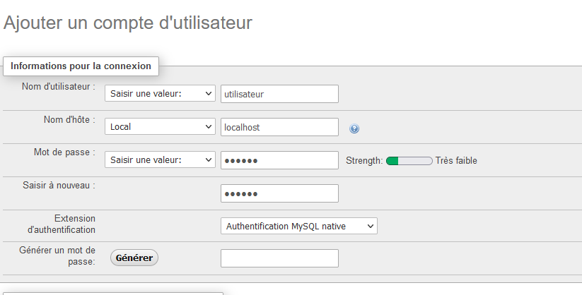The image size is (582, 295).
Task: Click the Ajouter un compte d'utilisateur heading
Action: [x=128, y=23]
